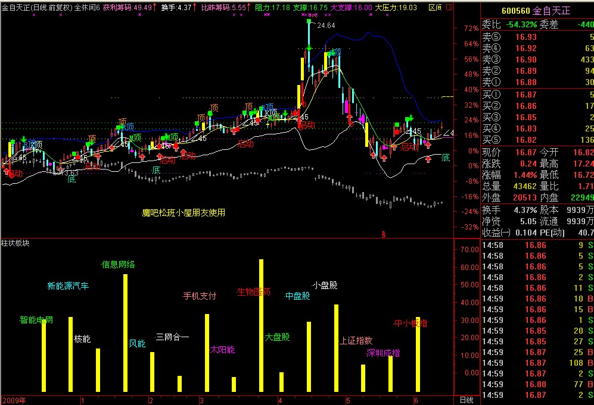This screenshot has height=405, width=594.
Task: Click the 总量 43462 field
Action: pos(509,186)
